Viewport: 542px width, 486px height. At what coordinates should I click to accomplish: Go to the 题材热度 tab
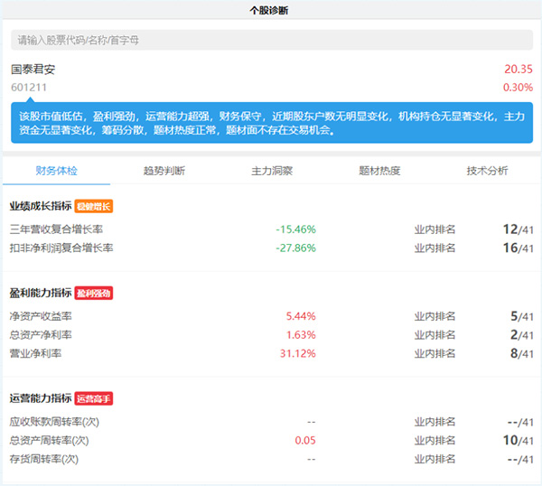(379, 171)
